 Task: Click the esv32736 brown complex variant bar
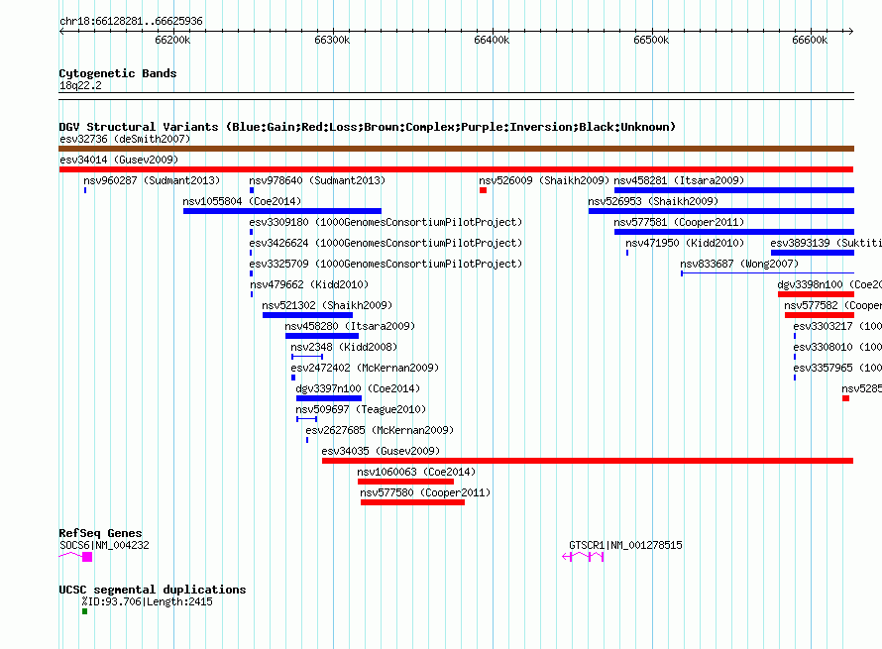(456, 149)
